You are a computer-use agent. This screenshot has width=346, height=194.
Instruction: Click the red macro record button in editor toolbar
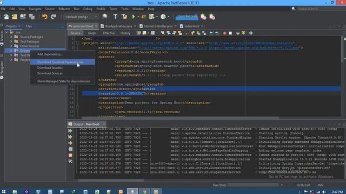pyautogui.click(x=225, y=33)
